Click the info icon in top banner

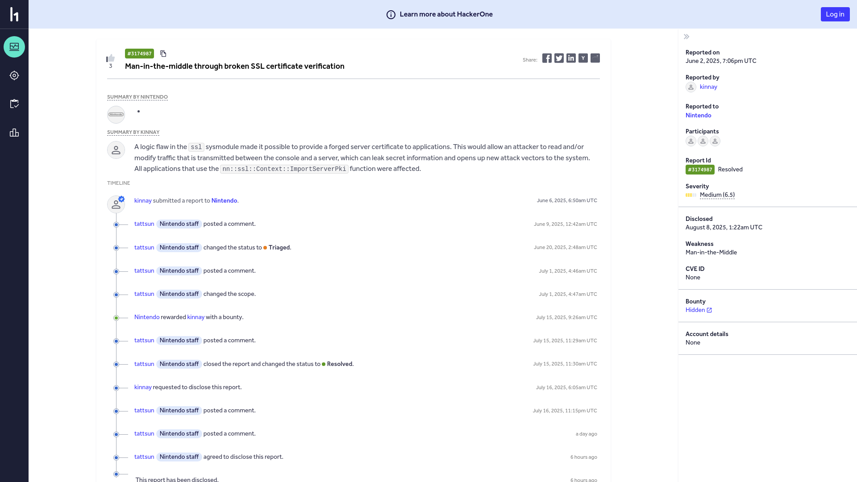tap(391, 15)
